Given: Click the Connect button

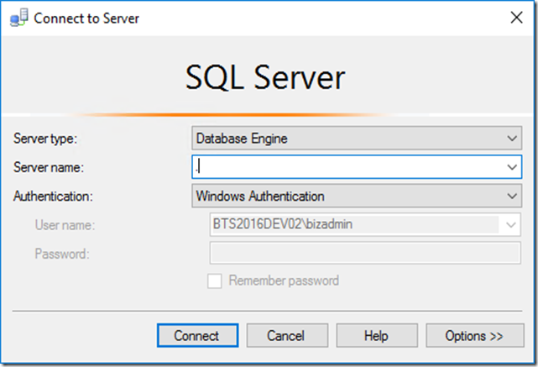Looking at the screenshot, I should (x=197, y=335).
